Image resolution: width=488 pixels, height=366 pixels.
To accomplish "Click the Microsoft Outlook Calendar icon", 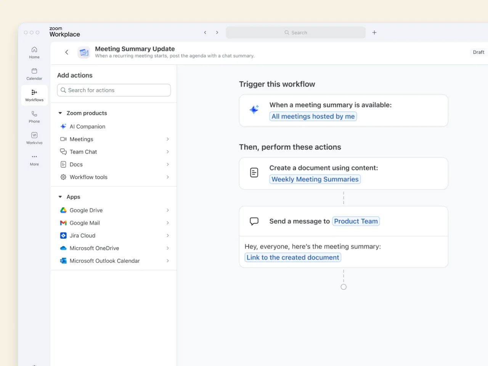I will pos(63,261).
